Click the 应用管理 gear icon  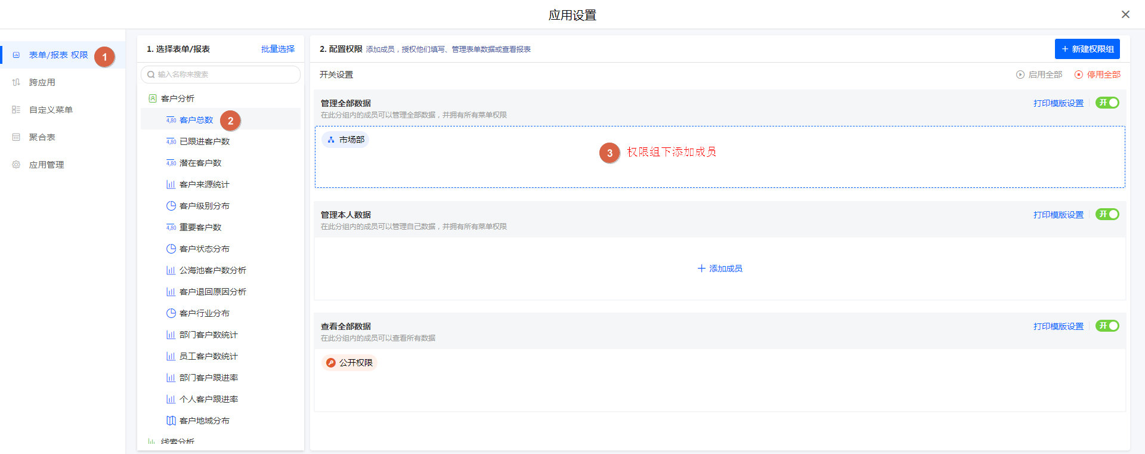[x=16, y=165]
